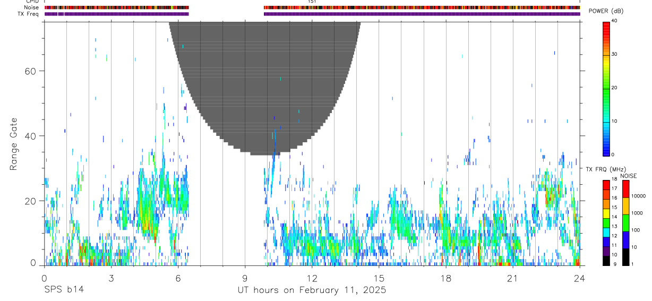Click the TX Freq row label at the top

29,14
